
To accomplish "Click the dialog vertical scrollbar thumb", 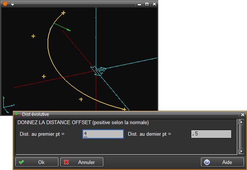I will 241,136.
